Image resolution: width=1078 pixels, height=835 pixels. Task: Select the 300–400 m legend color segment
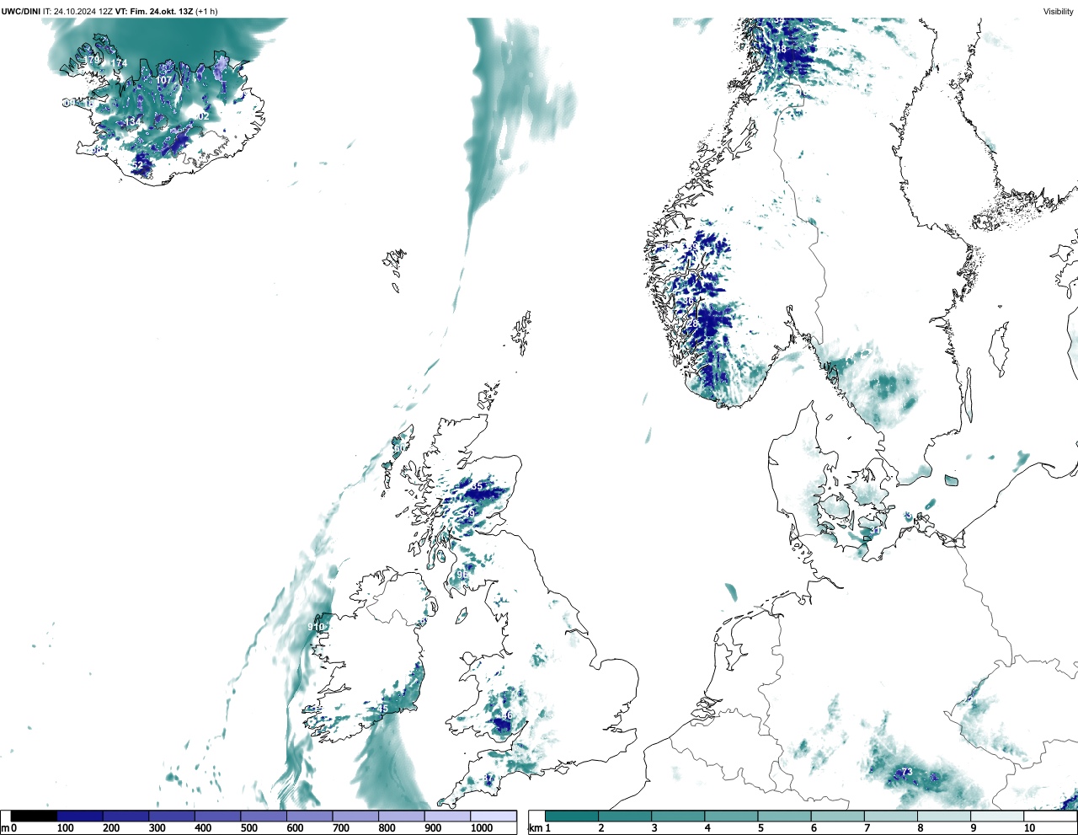click(x=172, y=816)
